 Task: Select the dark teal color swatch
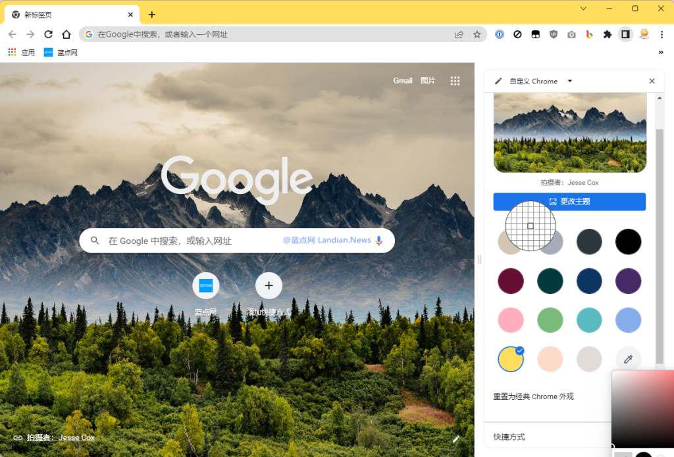pos(550,281)
